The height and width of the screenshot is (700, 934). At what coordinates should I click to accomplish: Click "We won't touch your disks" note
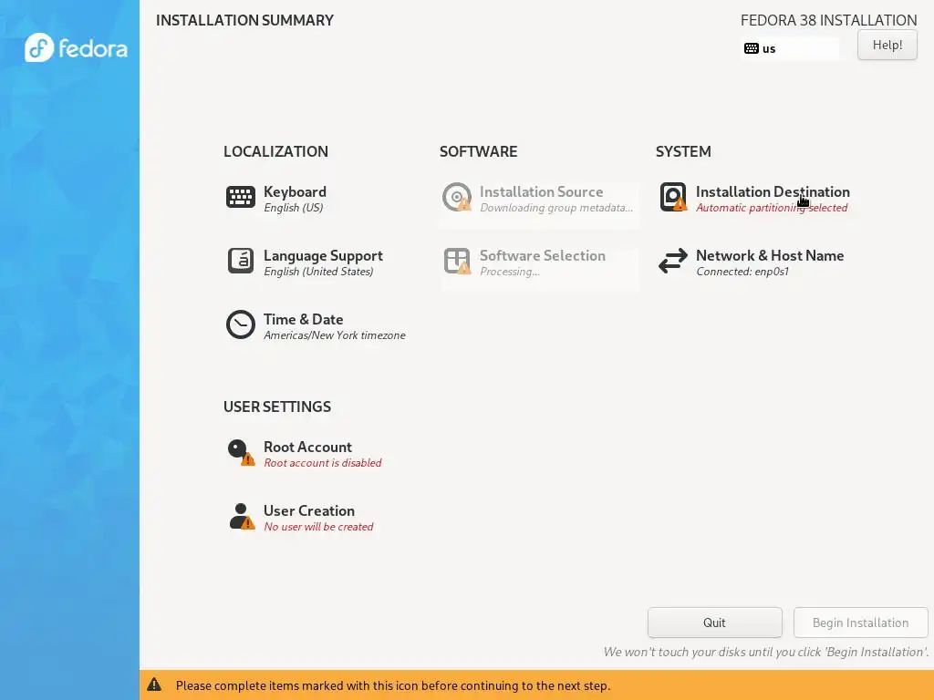pos(766,652)
